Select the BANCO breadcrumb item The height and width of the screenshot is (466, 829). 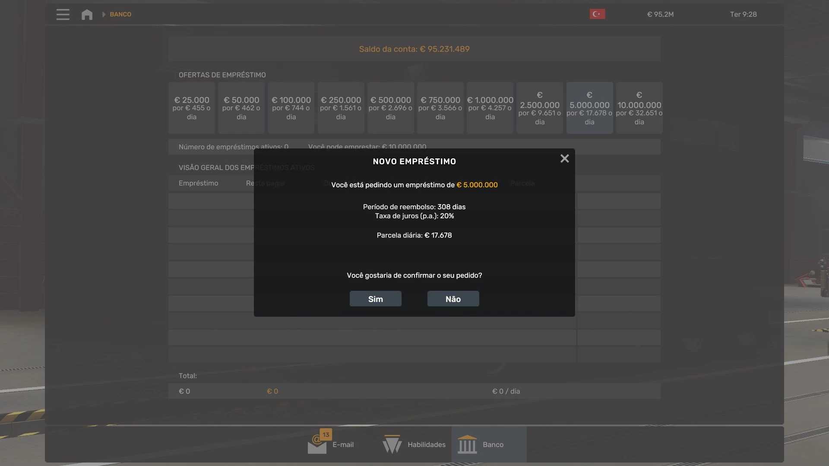pyautogui.click(x=120, y=15)
